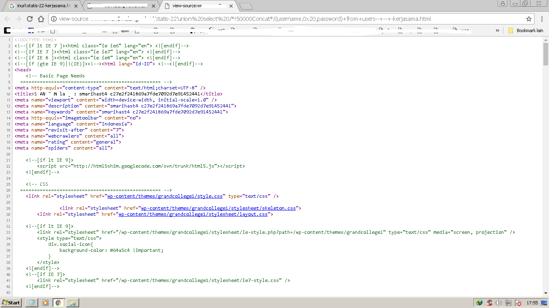Open the first pinned taskbar icon beside Start
Image resolution: width=549 pixels, height=308 pixels.
32,303
